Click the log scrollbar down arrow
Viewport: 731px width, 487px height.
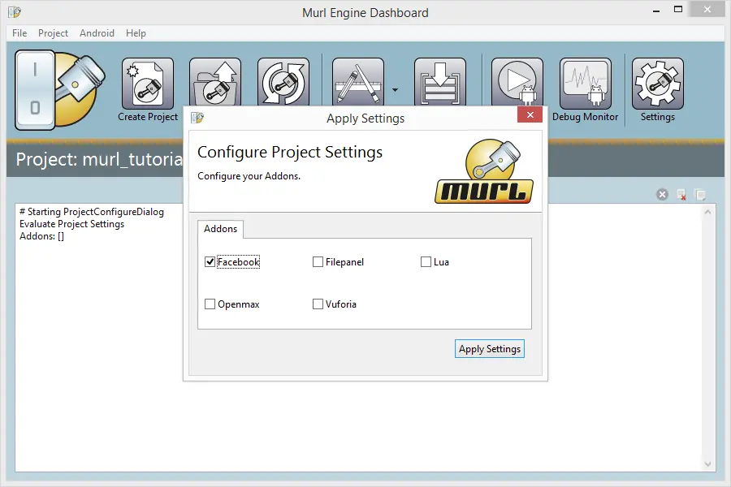click(x=707, y=463)
